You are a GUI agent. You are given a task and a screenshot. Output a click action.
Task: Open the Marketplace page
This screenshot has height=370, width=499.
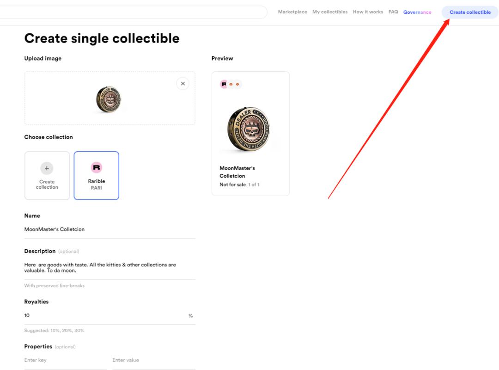[x=292, y=12]
